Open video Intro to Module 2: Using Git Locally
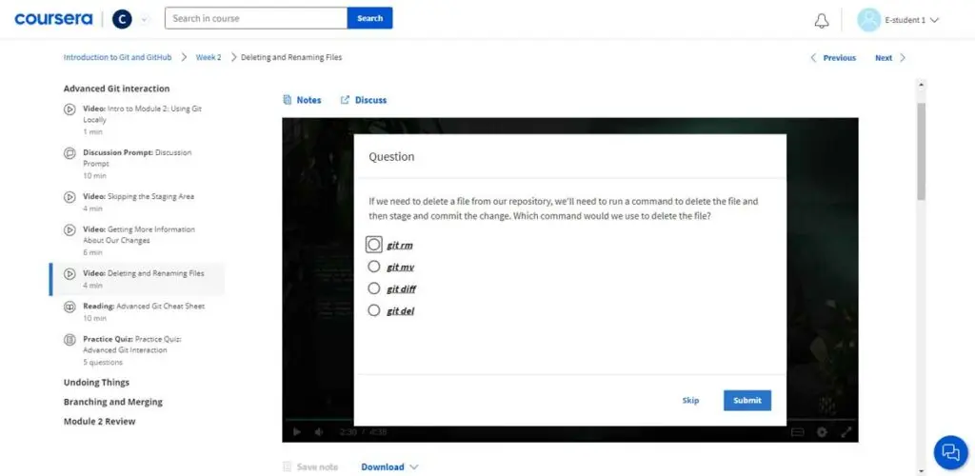Image resolution: width=975 pixels, height=476 pixels. pyautogui.click(x=143, y=119)
